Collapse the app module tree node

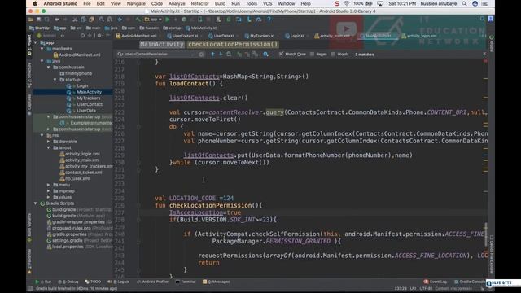pyautogui.click(x=36, y=42)
